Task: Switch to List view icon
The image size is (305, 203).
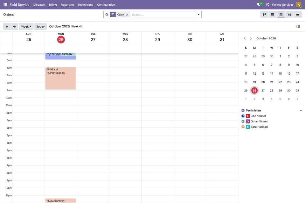Action: (273, 14)
